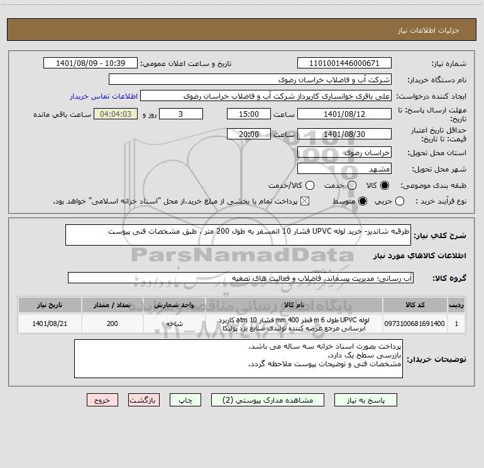The width and height of the screenshot is (484, 468).
Task: Click product code cell 0973100681691400
Action: coord(415,324)
